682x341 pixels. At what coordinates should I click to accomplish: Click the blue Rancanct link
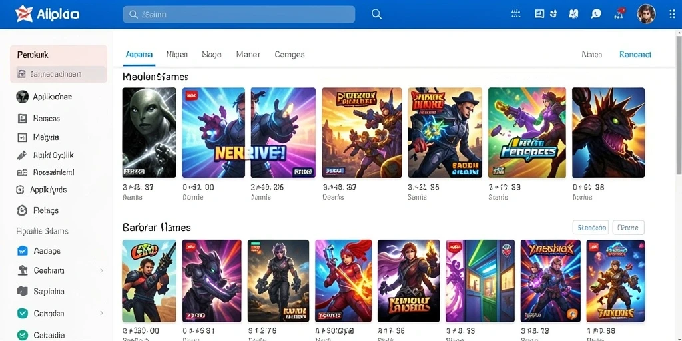click(x=635, y=55)
